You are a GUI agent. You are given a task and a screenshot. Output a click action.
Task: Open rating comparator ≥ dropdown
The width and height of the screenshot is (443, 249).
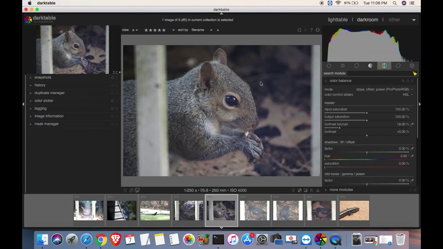click(135, 30)
